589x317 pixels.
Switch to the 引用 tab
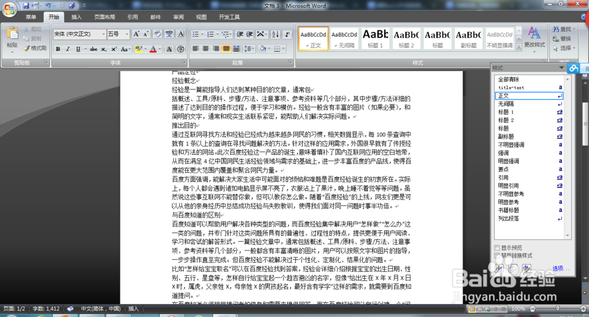132,17
